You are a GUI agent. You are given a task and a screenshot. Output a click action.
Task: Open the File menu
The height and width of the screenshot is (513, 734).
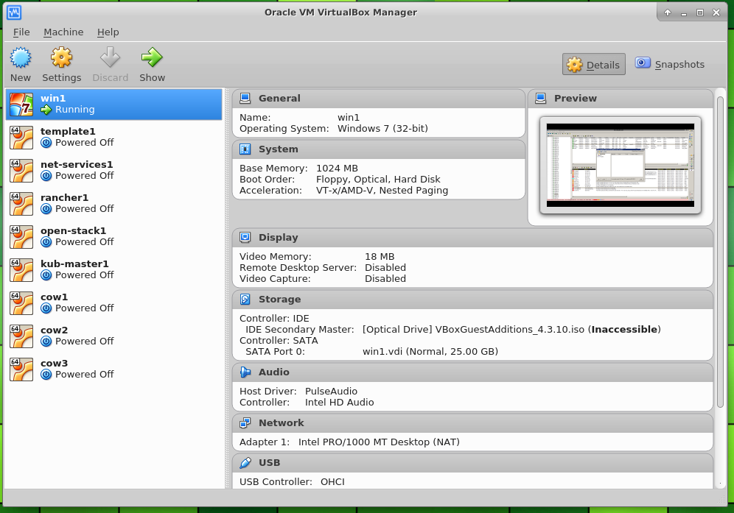click(x=21, y=32)
